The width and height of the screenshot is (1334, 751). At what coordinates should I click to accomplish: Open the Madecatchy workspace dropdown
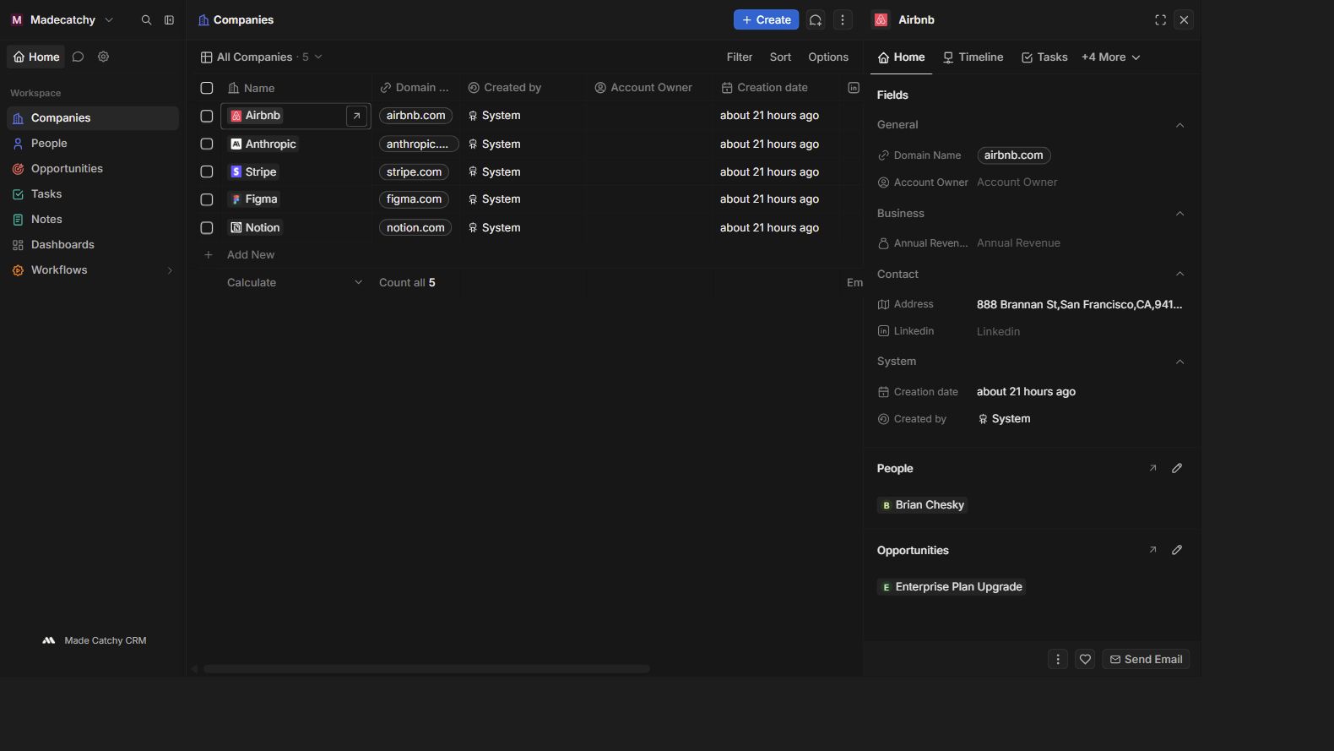[x=62, y=20]
